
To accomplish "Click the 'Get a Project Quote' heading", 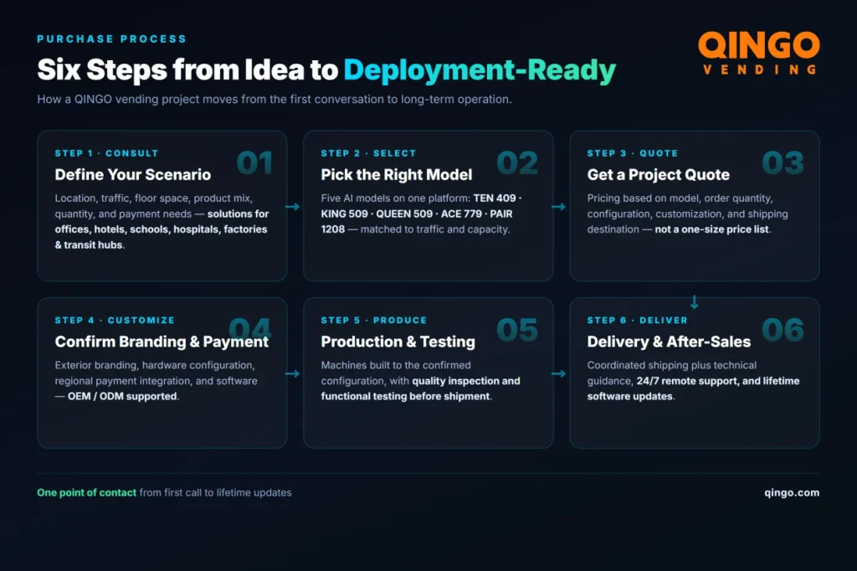I will 658,174.
